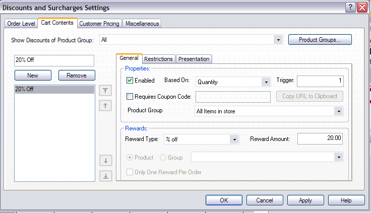Expand Product Group 'All Items in store' dropdown

click(338, 111)
